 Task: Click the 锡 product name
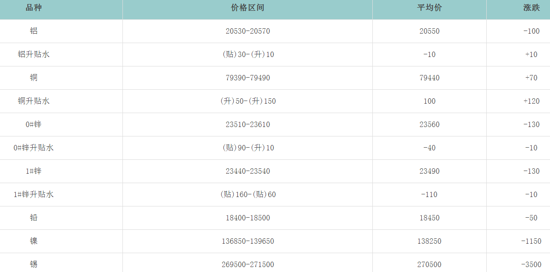(x=34, y=264)
